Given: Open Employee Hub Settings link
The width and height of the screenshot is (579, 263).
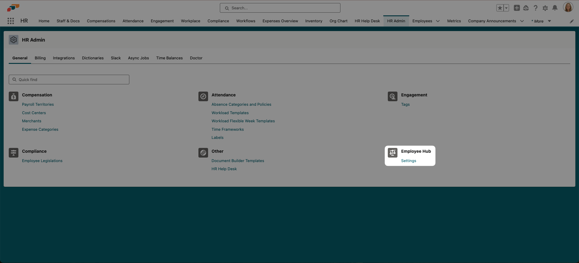Looking at the screenshot, I should [408, 161].
